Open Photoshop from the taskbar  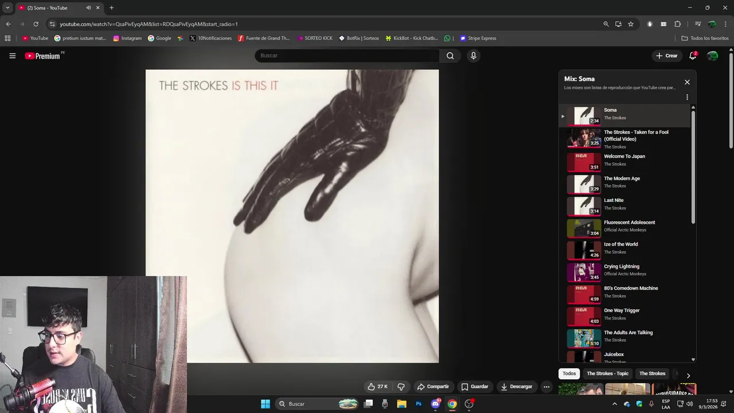click(419, 404)
